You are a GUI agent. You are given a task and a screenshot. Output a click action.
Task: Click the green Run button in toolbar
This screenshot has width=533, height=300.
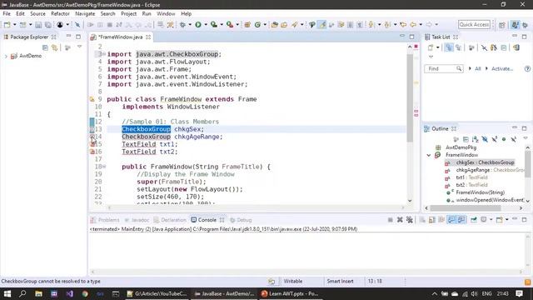[x=198, y=24]
